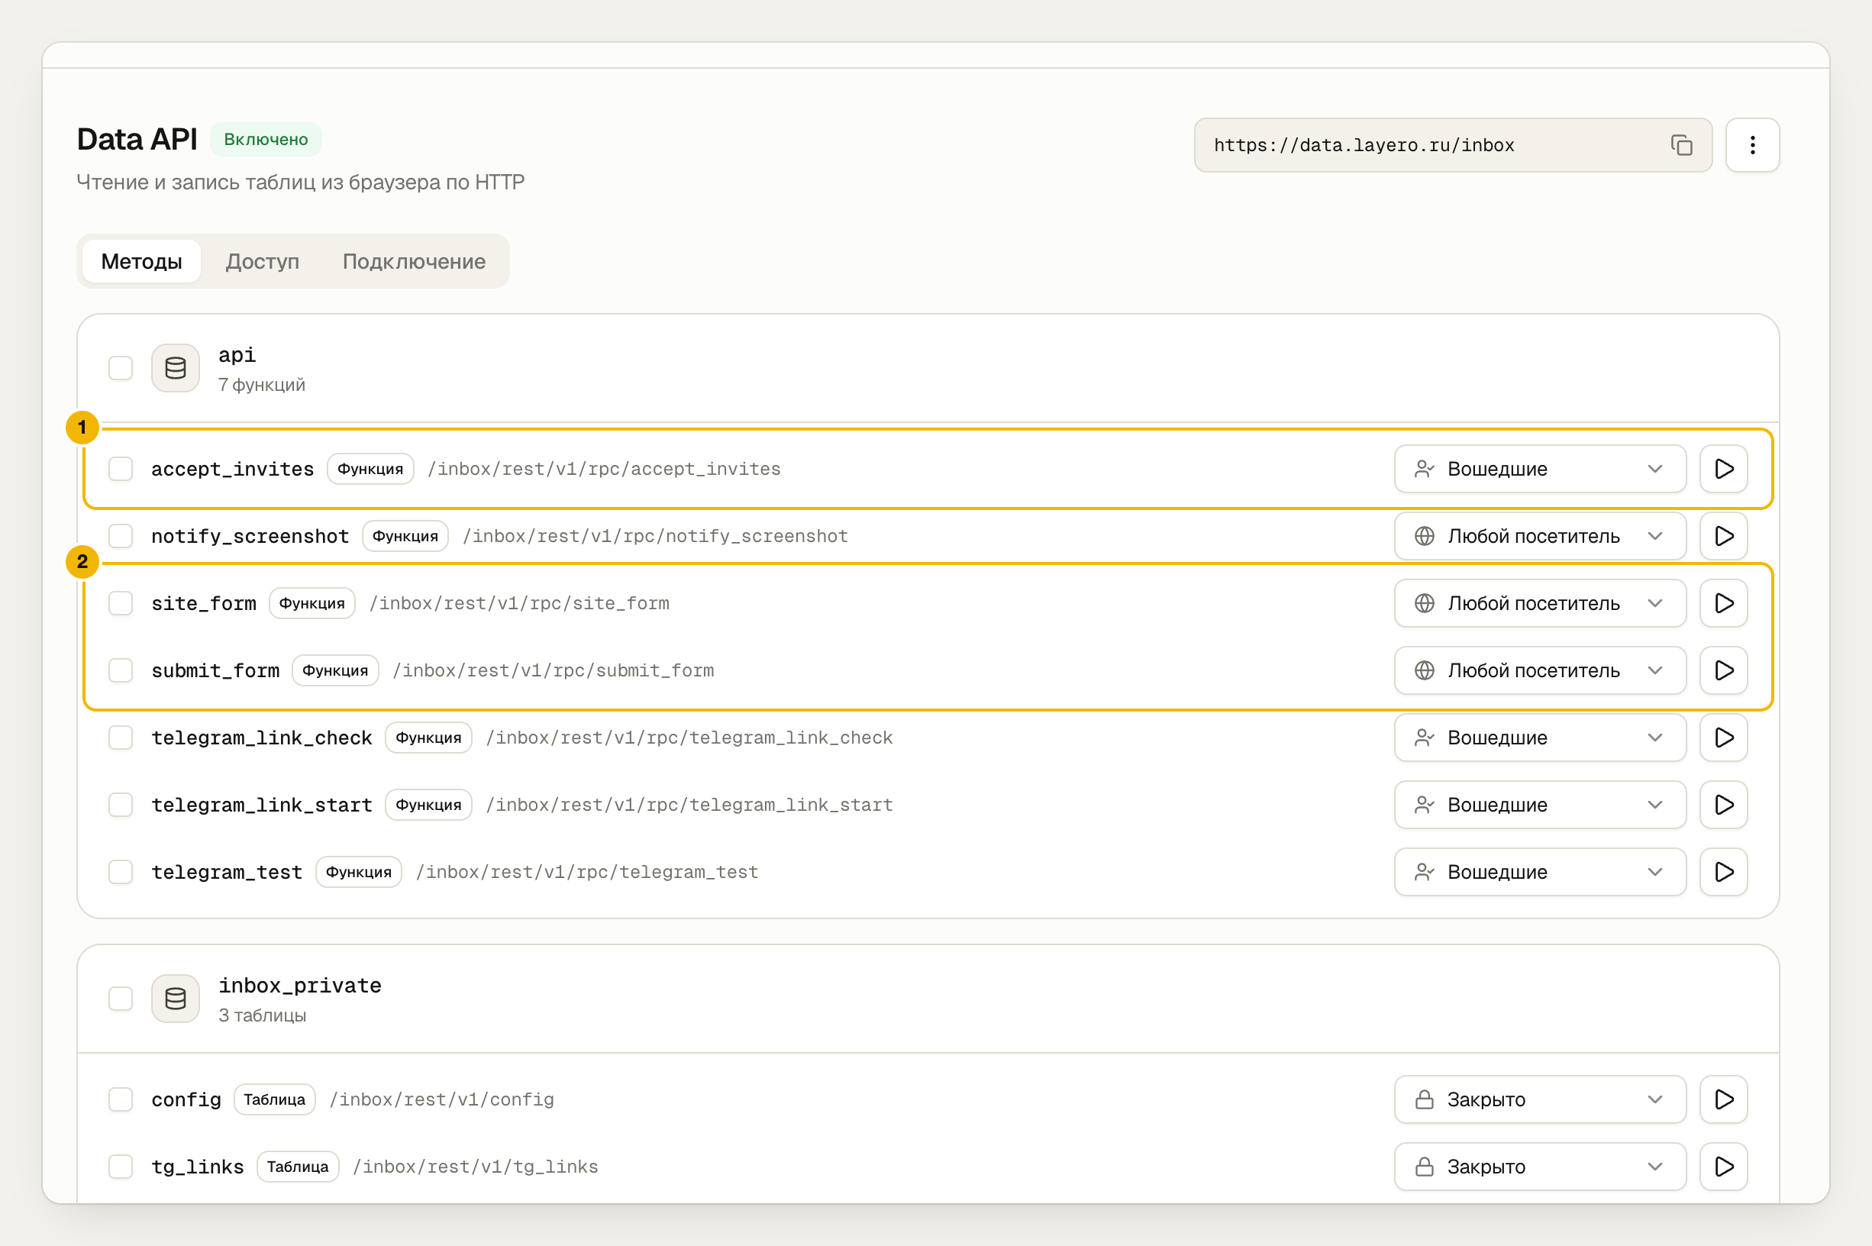Run the accept_invites function
The image size is (1872, 1246).
[1723, 469]
